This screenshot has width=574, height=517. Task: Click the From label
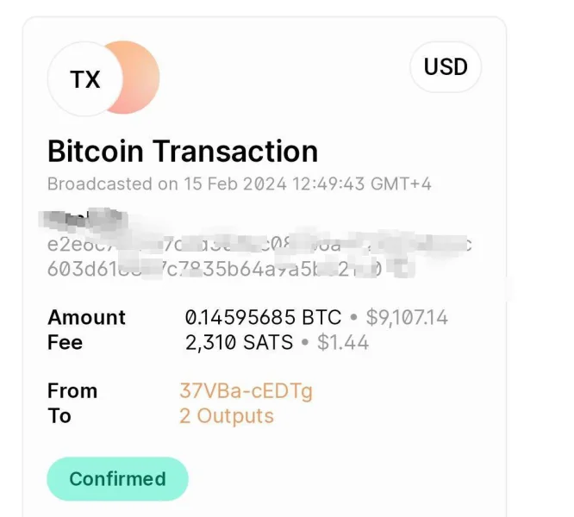[72, 390]
